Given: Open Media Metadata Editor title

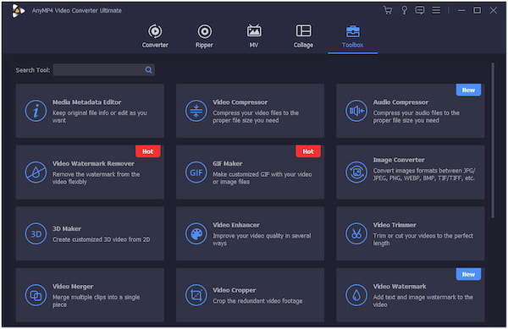Looking at the screenshot, I should pos(87,102).
